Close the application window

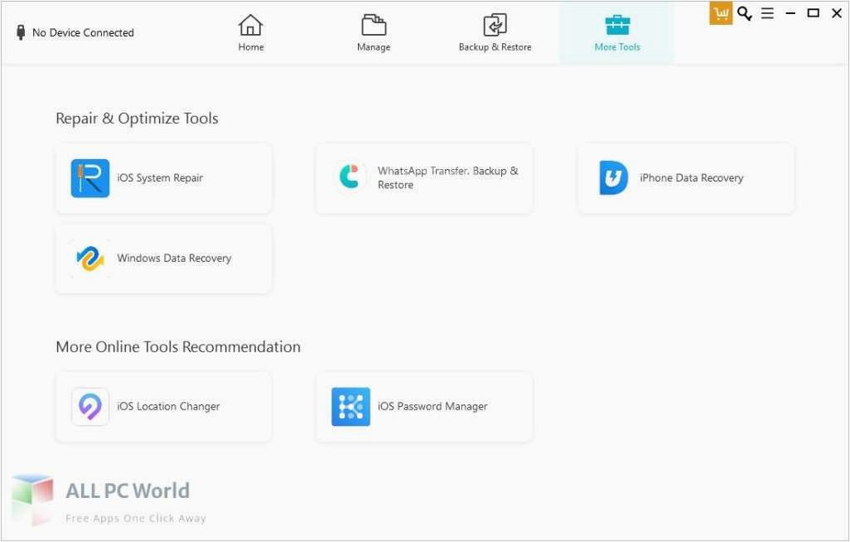coord(837,13)
